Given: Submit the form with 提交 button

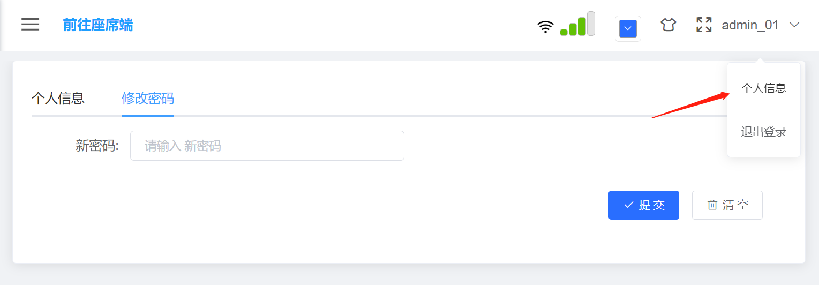Looking at the screenshot, I should [x=644, y=205].
